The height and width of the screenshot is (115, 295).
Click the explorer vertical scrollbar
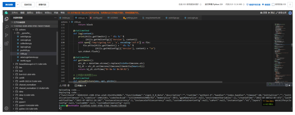pyautogui.click(x=57, y=48)
